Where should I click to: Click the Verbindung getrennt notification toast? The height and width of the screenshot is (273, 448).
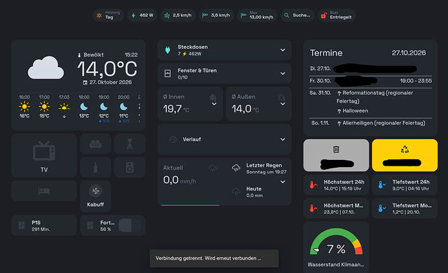click(x=214, y=259)
